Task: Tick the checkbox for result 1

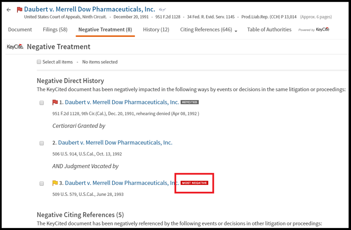Action: click(41, 103)
